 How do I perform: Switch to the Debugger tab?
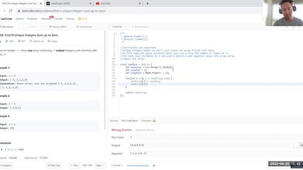coord(146,121)
